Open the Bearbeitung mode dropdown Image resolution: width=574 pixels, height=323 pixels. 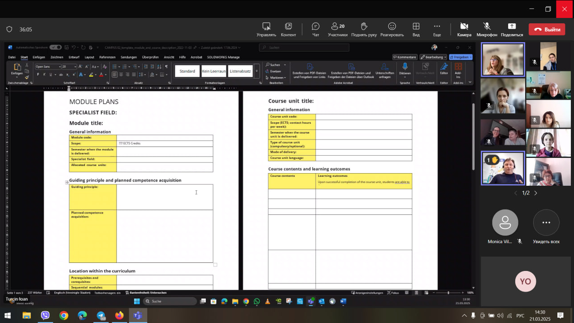pyautogui.click(x=434, y=57)
